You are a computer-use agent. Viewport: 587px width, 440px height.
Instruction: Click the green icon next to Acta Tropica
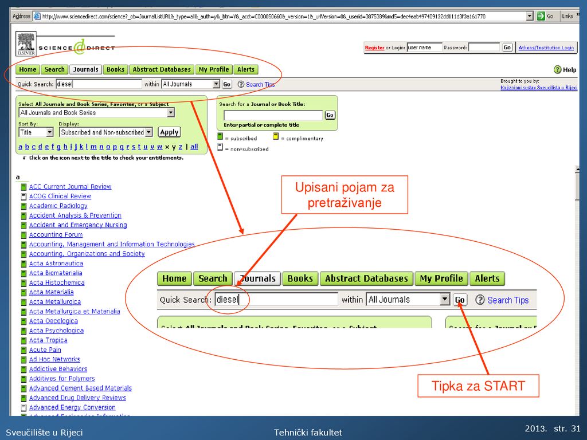click(23, 340)
